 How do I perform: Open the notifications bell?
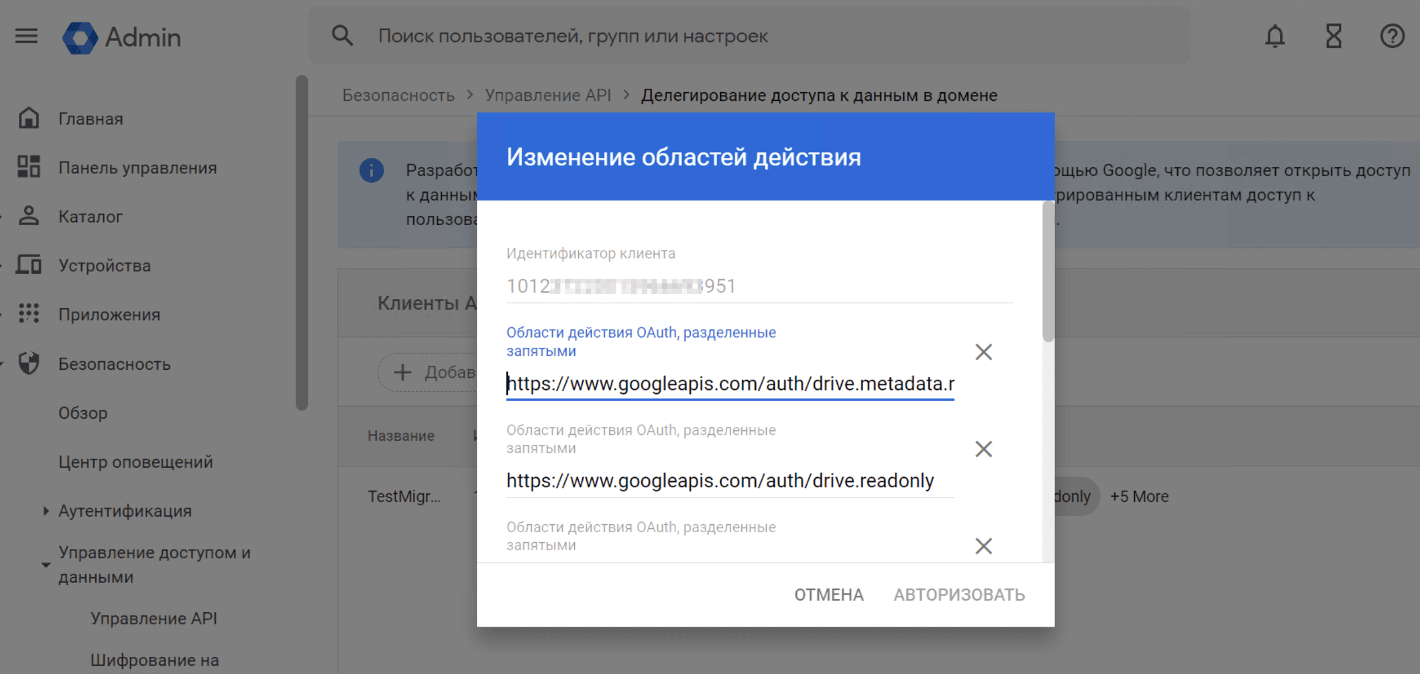[x=1275, y=36]
